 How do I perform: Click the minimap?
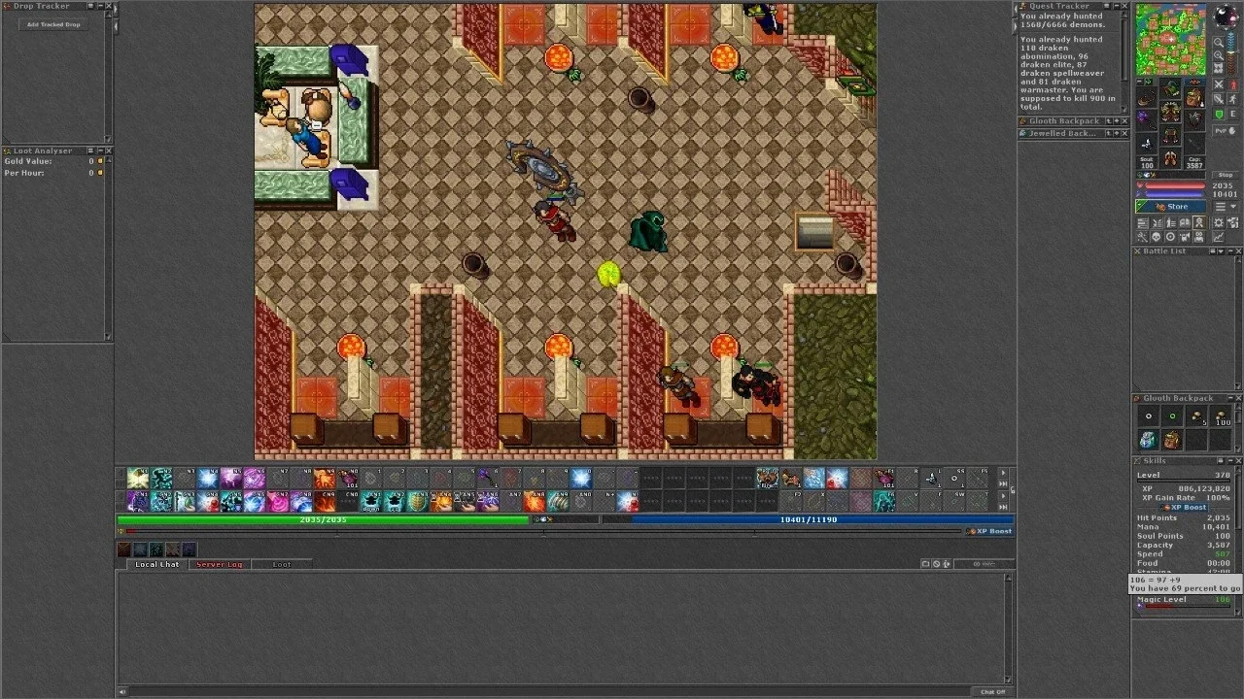tap(1171, 40)
